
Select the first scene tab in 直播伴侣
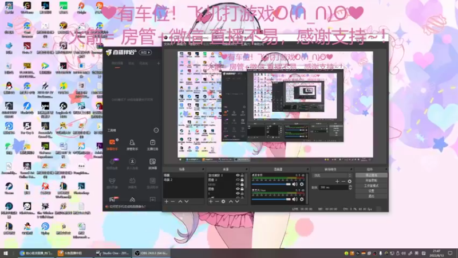pos(117,64)
